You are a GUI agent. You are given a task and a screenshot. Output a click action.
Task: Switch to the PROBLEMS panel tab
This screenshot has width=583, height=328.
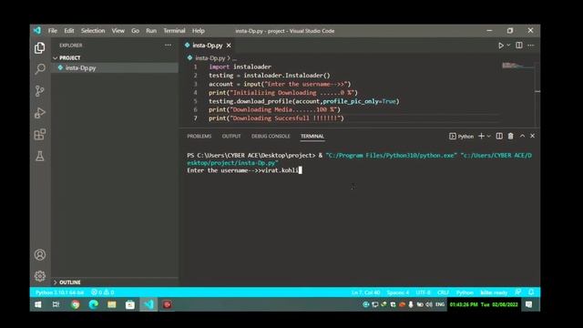point(199,136)
